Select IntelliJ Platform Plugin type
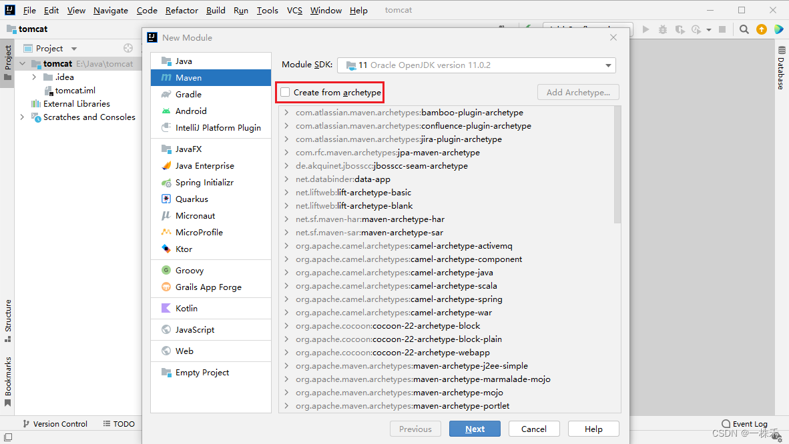The height and width of the screenshot is (444, 789). click(x=211, y=127)
